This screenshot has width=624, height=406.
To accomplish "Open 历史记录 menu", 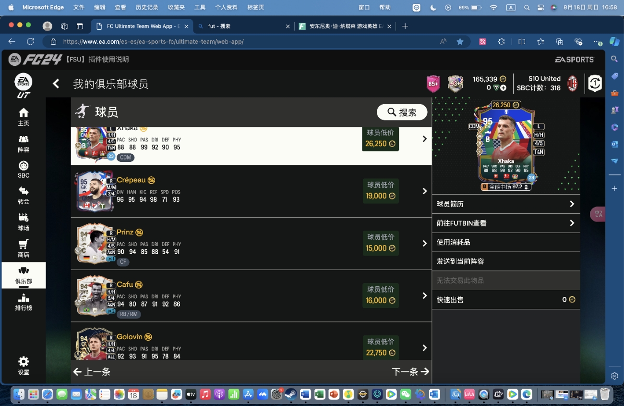I will pos(147,7).
